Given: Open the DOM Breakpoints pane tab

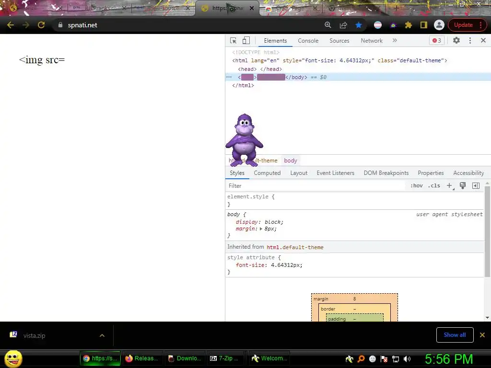Looking at the screenshot, I should [x=386, y=173].
